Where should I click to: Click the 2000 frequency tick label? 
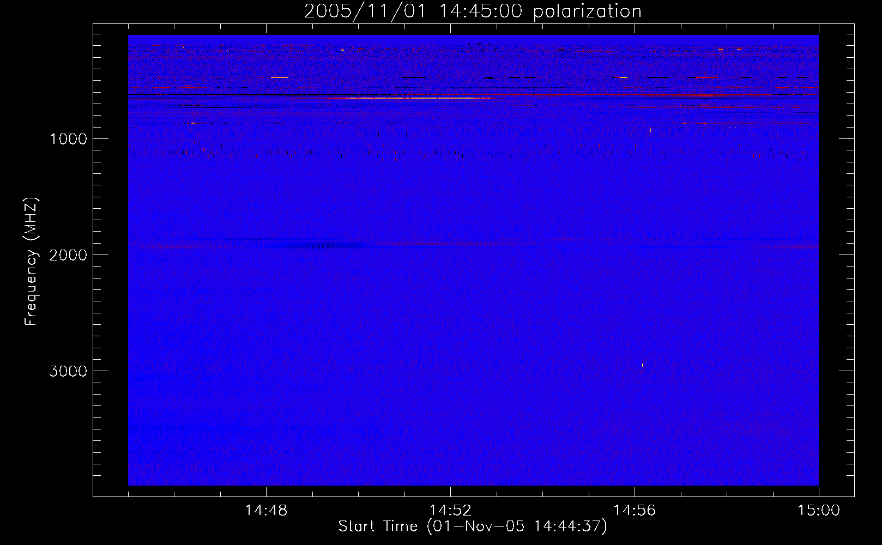pos(68,255)
